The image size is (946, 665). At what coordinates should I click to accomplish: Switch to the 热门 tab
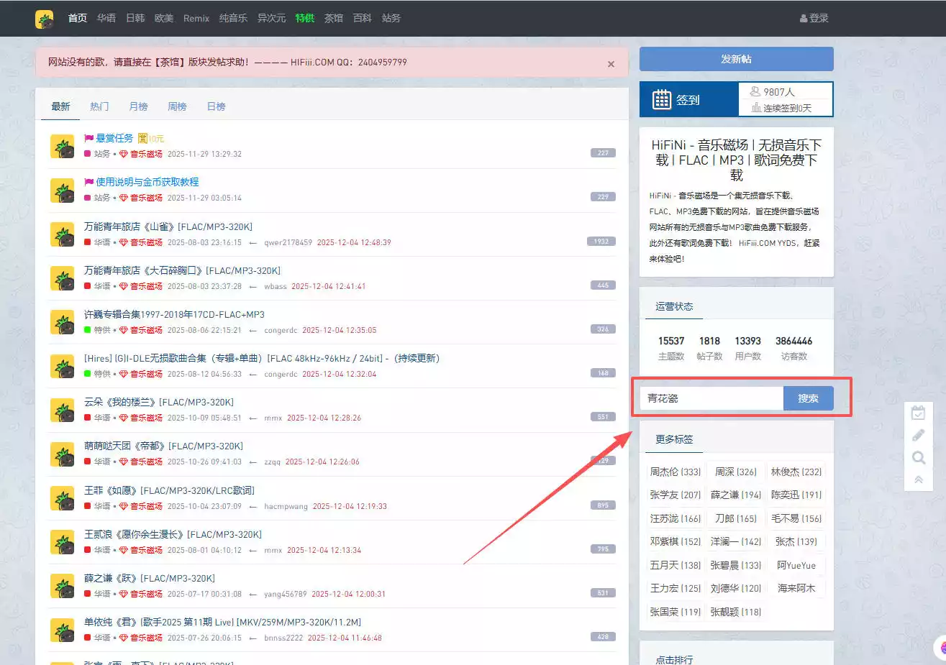99,106
